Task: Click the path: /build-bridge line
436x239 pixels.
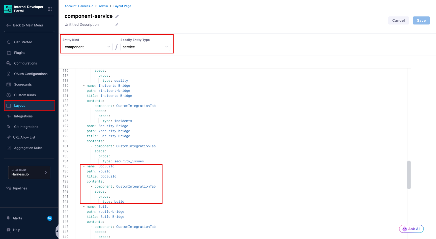Action: (105, 212)
